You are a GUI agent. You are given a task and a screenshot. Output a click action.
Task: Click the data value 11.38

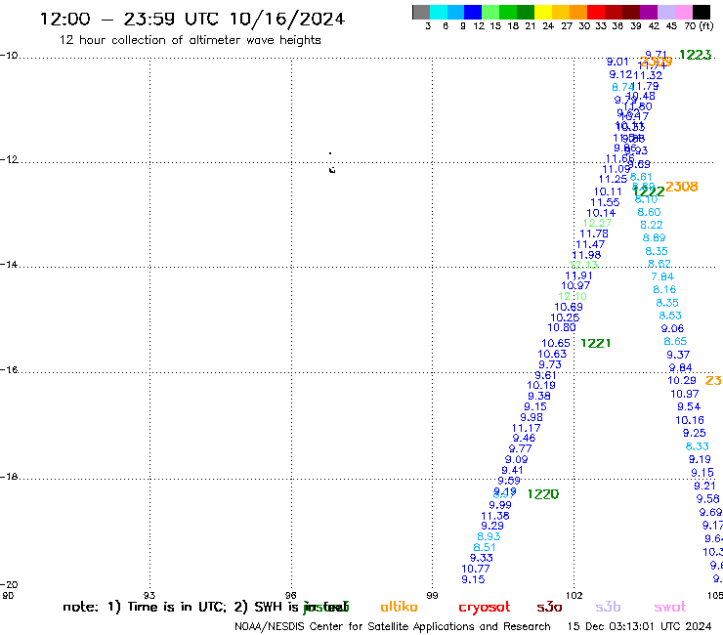click(x=495, y=516)
